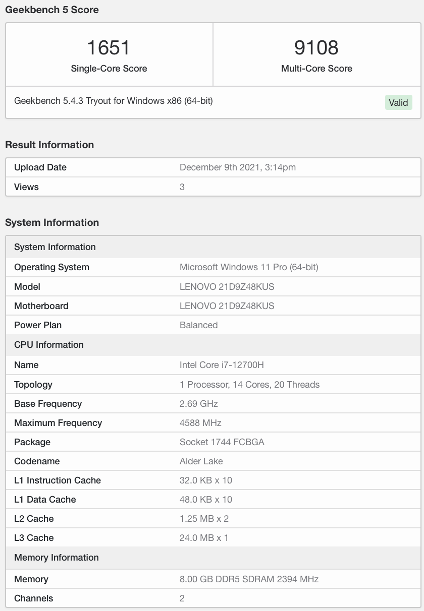Click the 9108 multi-core score number
This screenshot has height=611, width=424.
316,48
